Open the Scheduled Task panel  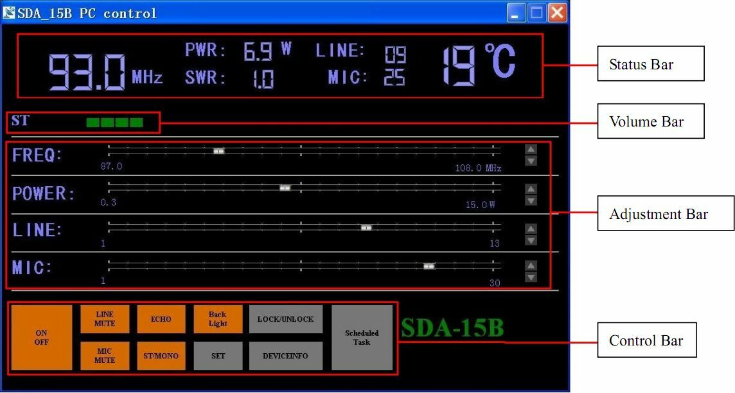(x=362, y=337)
